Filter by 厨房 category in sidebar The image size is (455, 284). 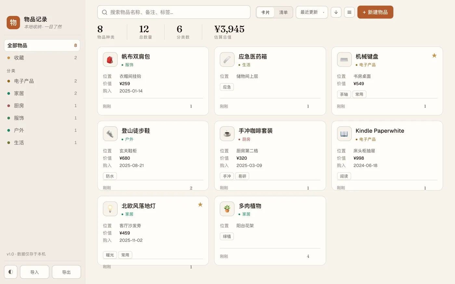(x=42, y=106)
